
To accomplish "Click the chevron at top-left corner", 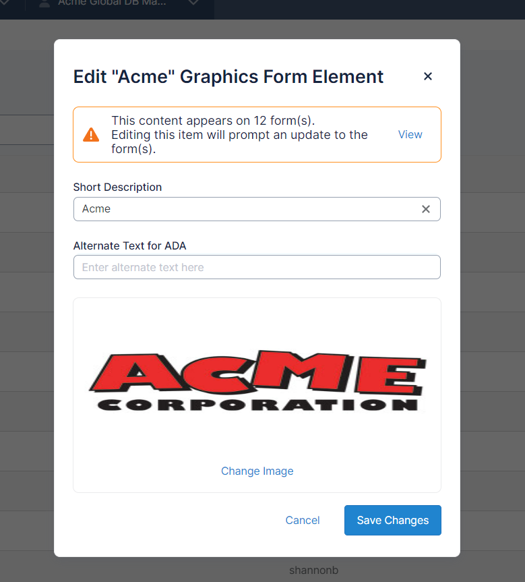I will click(x=5, y=3).
